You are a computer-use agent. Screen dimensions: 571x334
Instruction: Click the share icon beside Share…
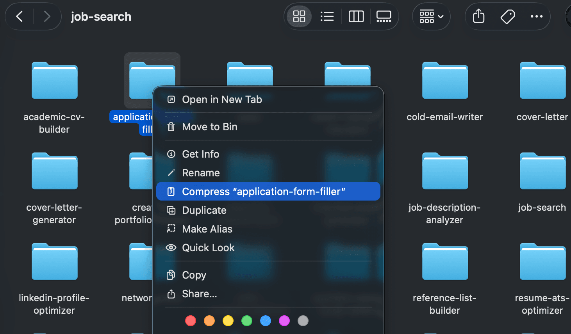(171, 294)
